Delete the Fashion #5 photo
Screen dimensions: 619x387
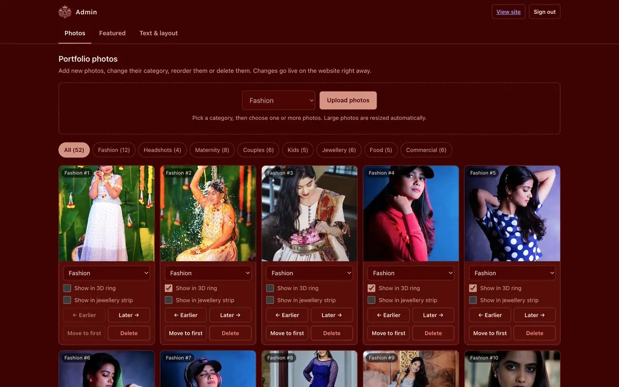535,333
